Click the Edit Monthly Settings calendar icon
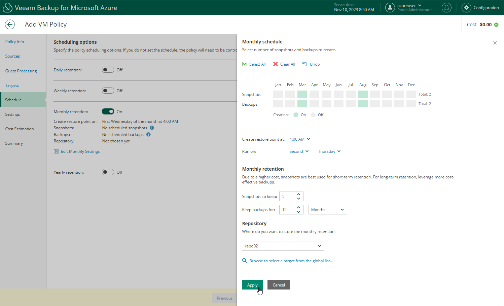Image resolution: width=504 pixels, height=306 pixels. point(56,151)
